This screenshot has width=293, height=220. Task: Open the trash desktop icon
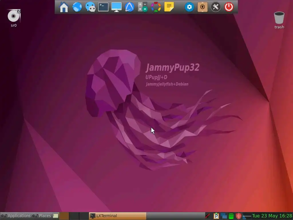pos(279,20)
